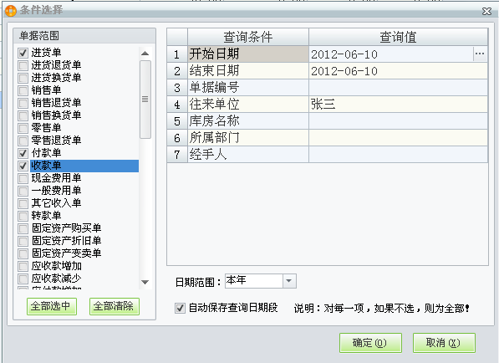
Task: Select the 结束日期 condition cell
Action: pyautogui.click(x=248, y=71)
